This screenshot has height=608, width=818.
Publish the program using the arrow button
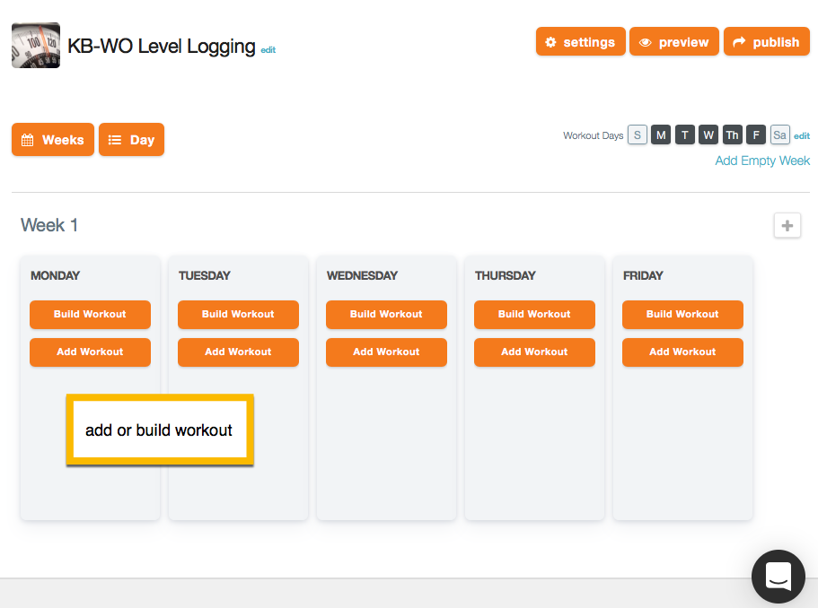coord(766,42)
